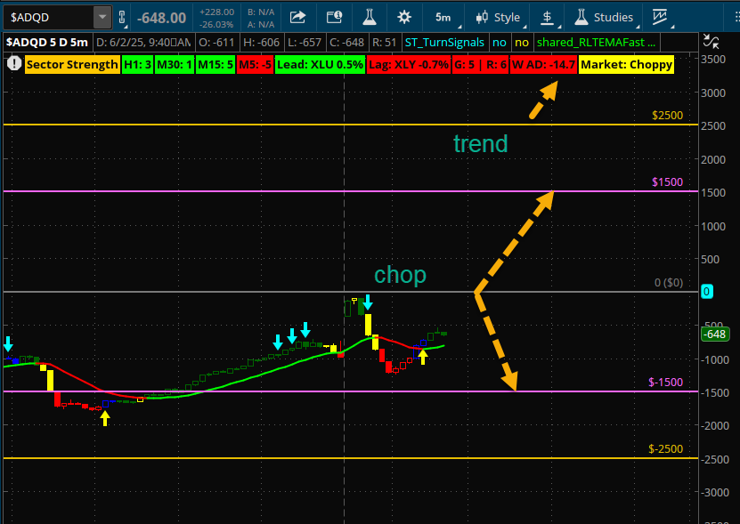Click the yellow Market: Choppy label
Screen dimensions: 740x524
(626, 64)
